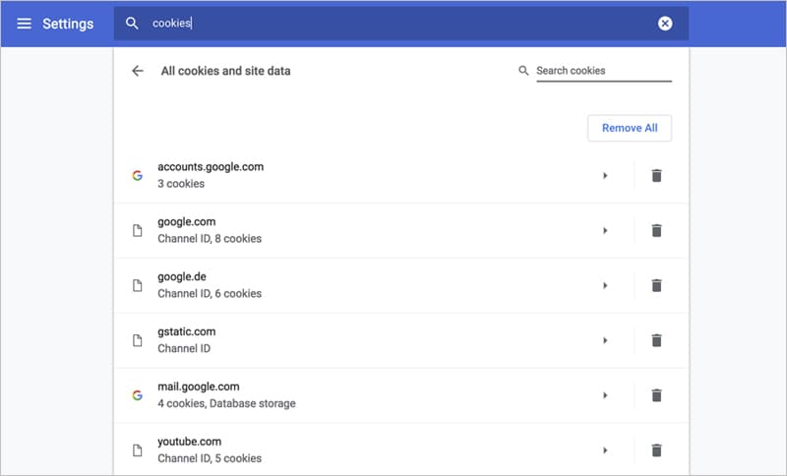Click the search icon in Settings bar

[x=132, y=23]
